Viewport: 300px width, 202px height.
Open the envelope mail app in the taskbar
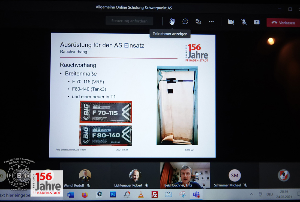169,195
